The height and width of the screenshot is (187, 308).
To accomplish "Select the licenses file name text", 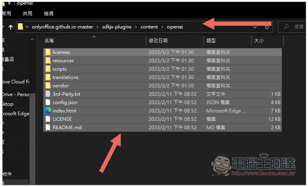I will pyautogui.click(x=61, y=52).
